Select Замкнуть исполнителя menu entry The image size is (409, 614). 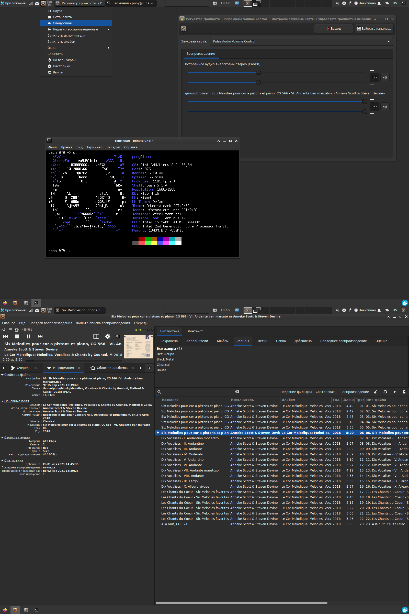(x=76, y=36)
